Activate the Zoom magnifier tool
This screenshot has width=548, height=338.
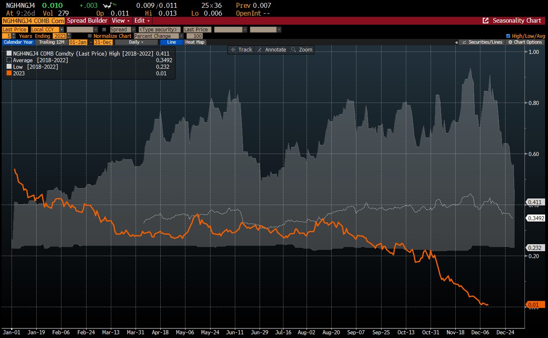pos(302,50)
